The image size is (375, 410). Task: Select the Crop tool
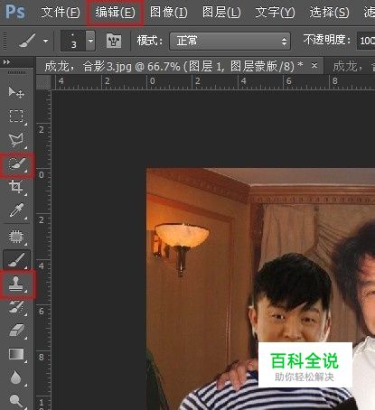pos(16,187)
